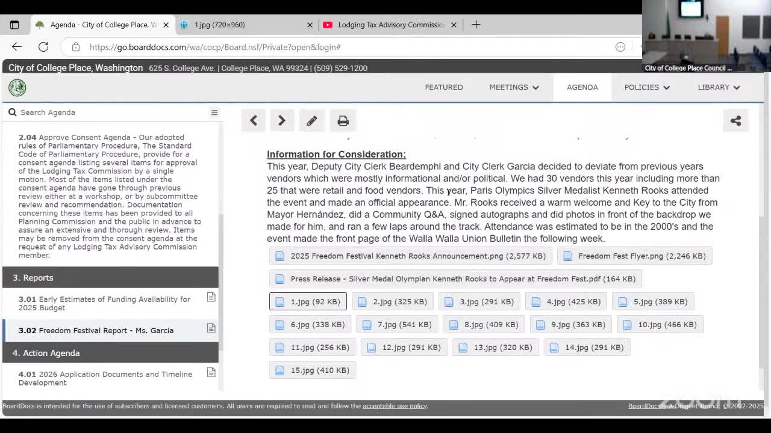The height and width of the screenshot is (433, 771).
Task: Open attachment 3.jpg
Action: [x=479, y=302]
